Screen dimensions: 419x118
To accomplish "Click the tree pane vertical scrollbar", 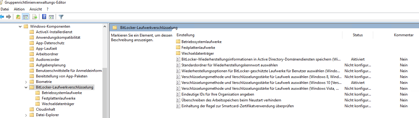I will (105, 71).
